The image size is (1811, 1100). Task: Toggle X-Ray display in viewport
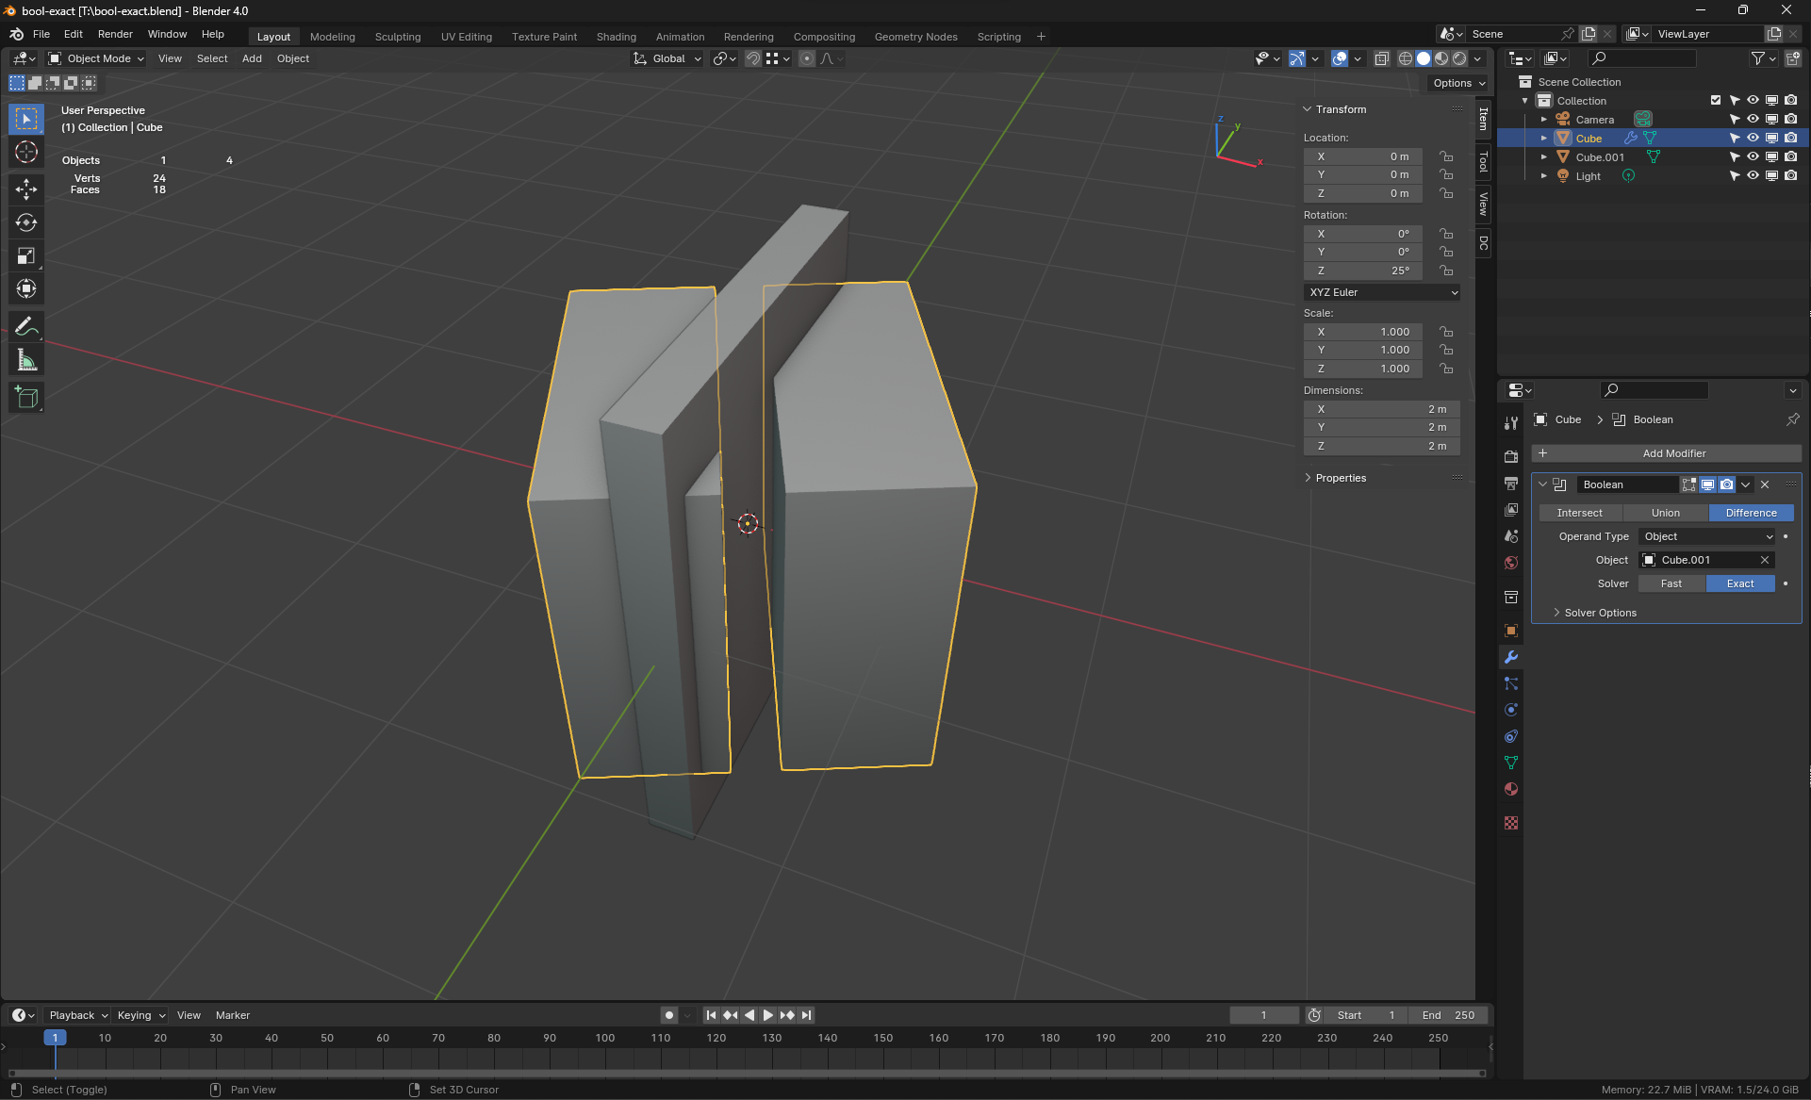[x=1382, y=58]
